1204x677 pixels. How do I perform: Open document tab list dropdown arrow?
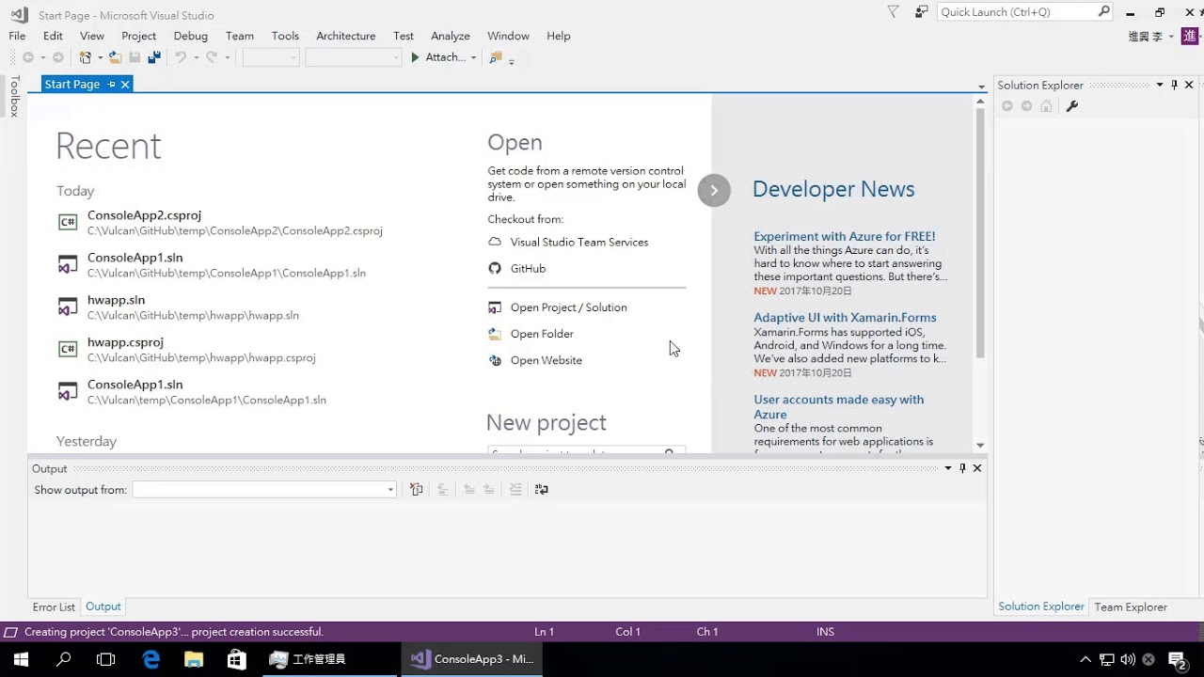[x=981, y=87]
